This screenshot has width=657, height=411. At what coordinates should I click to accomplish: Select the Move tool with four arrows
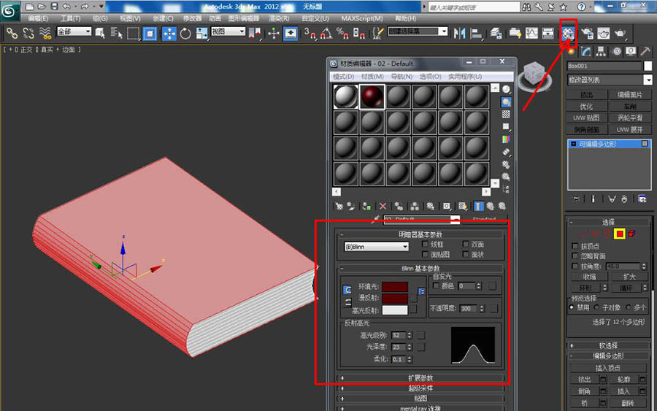coord(169,33)
